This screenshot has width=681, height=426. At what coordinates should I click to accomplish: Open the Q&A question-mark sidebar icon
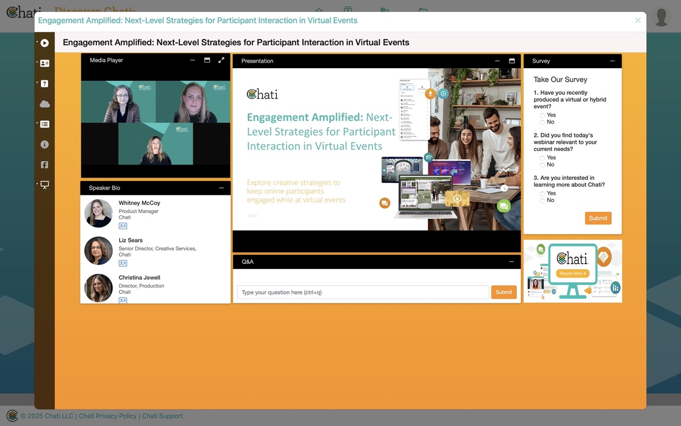tap(45, 84)
